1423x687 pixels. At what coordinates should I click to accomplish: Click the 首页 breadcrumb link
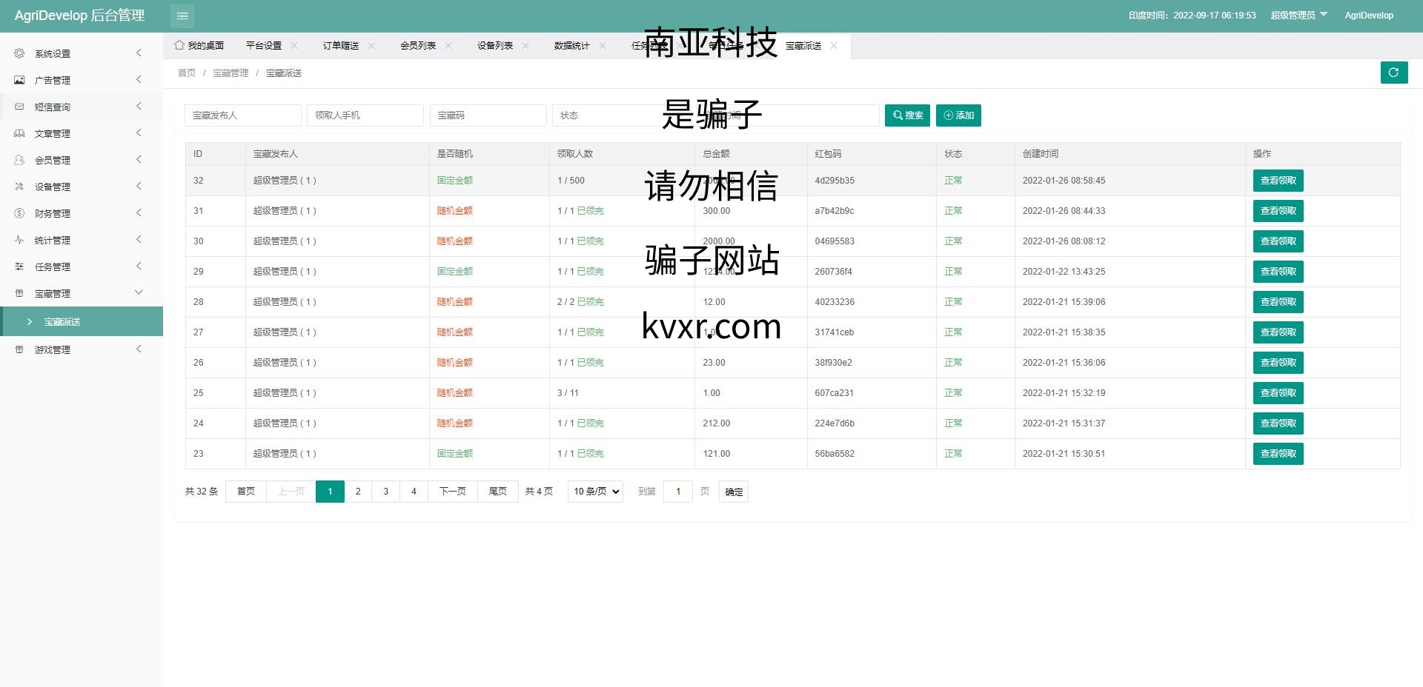[x=187, y=73]
